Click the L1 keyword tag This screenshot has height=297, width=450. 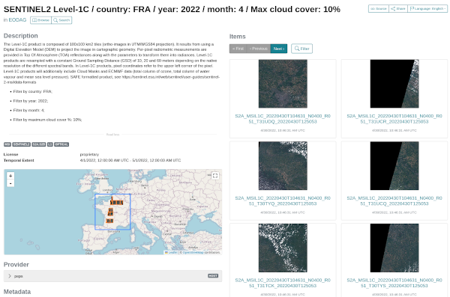pos(50,144)
